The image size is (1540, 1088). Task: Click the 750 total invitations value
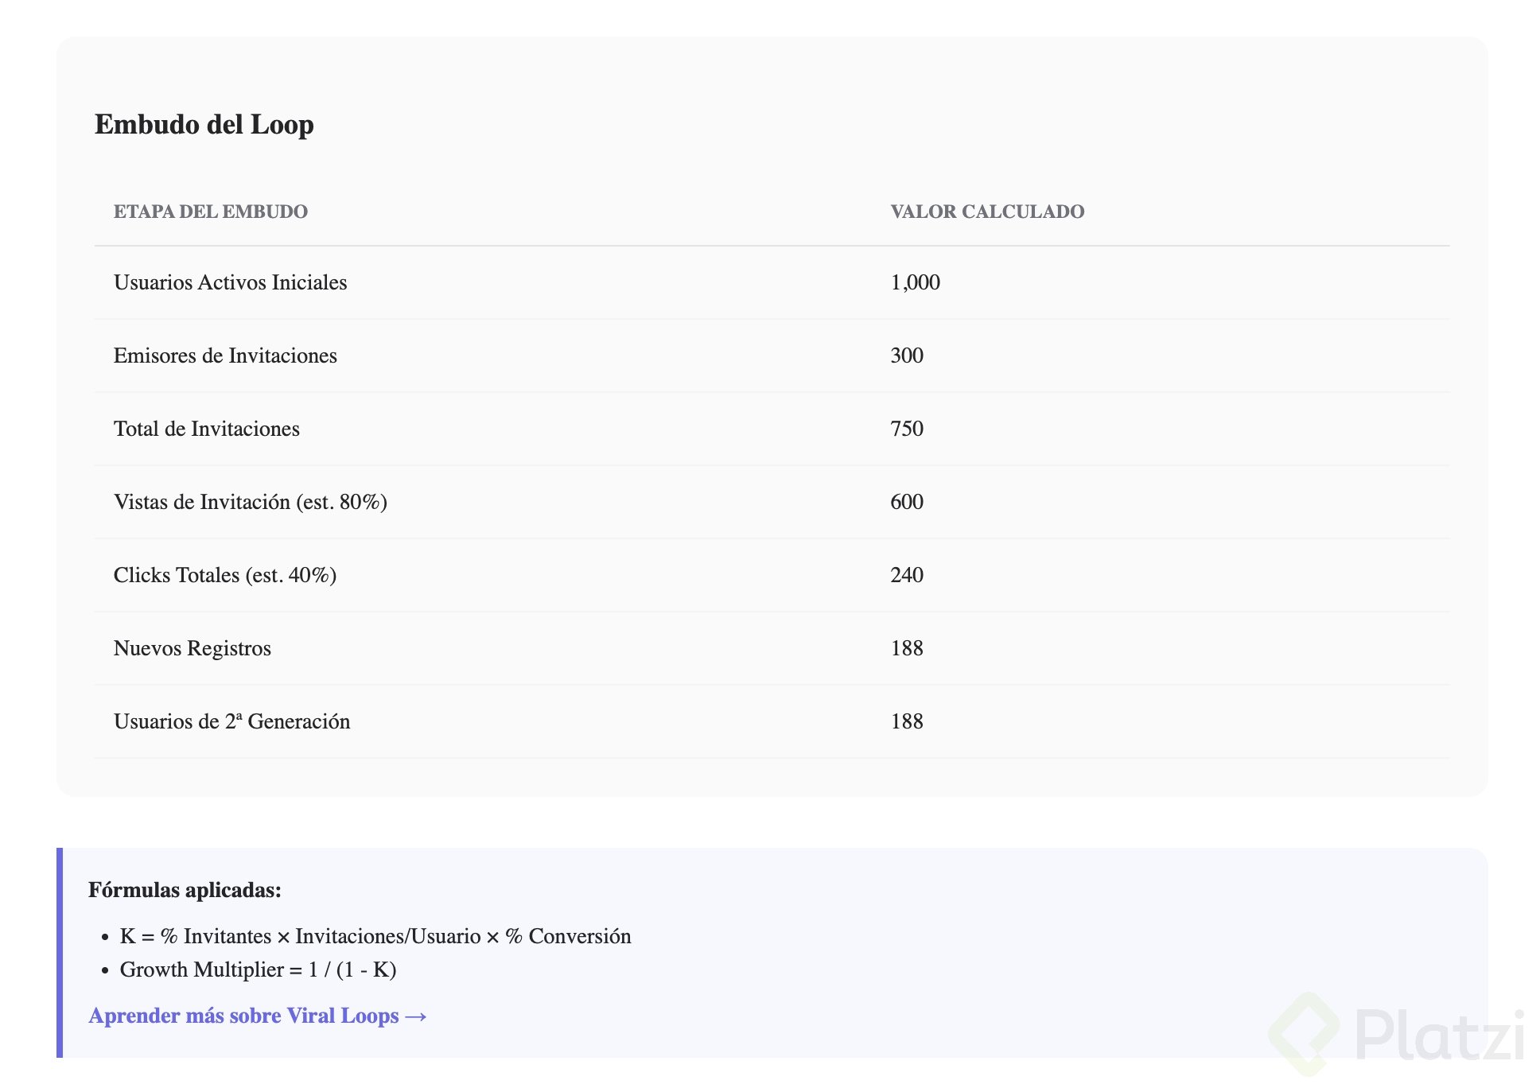(907, 429)
